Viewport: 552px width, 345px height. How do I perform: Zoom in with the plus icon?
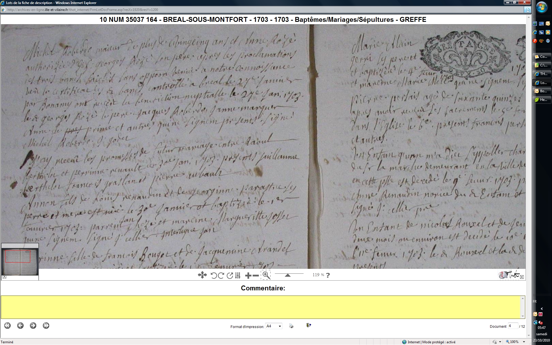(x=248, y=275)
